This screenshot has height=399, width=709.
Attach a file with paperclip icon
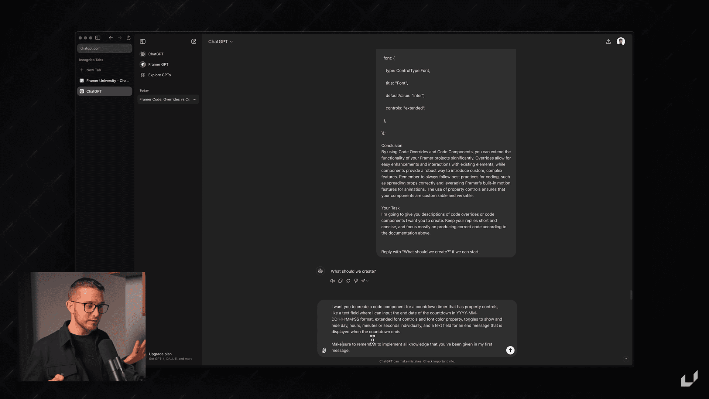(324, 350)
